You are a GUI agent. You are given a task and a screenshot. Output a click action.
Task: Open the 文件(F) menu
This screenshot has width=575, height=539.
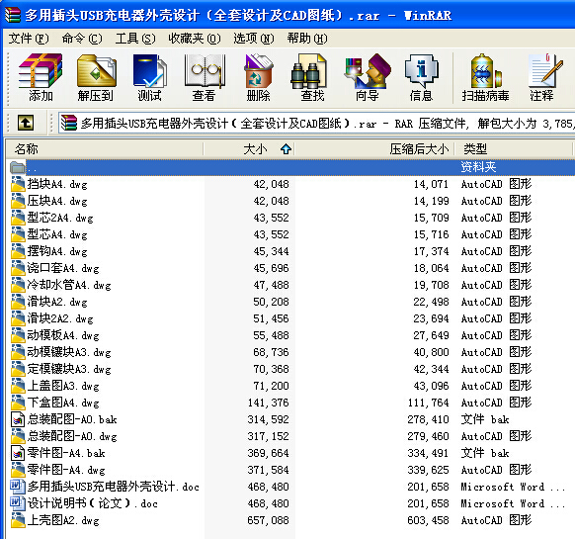[29, 39]
